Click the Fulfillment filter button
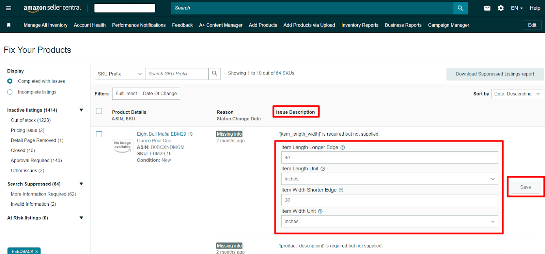The image size is (545, 254). pyautogui.click(x=126, y=94)
